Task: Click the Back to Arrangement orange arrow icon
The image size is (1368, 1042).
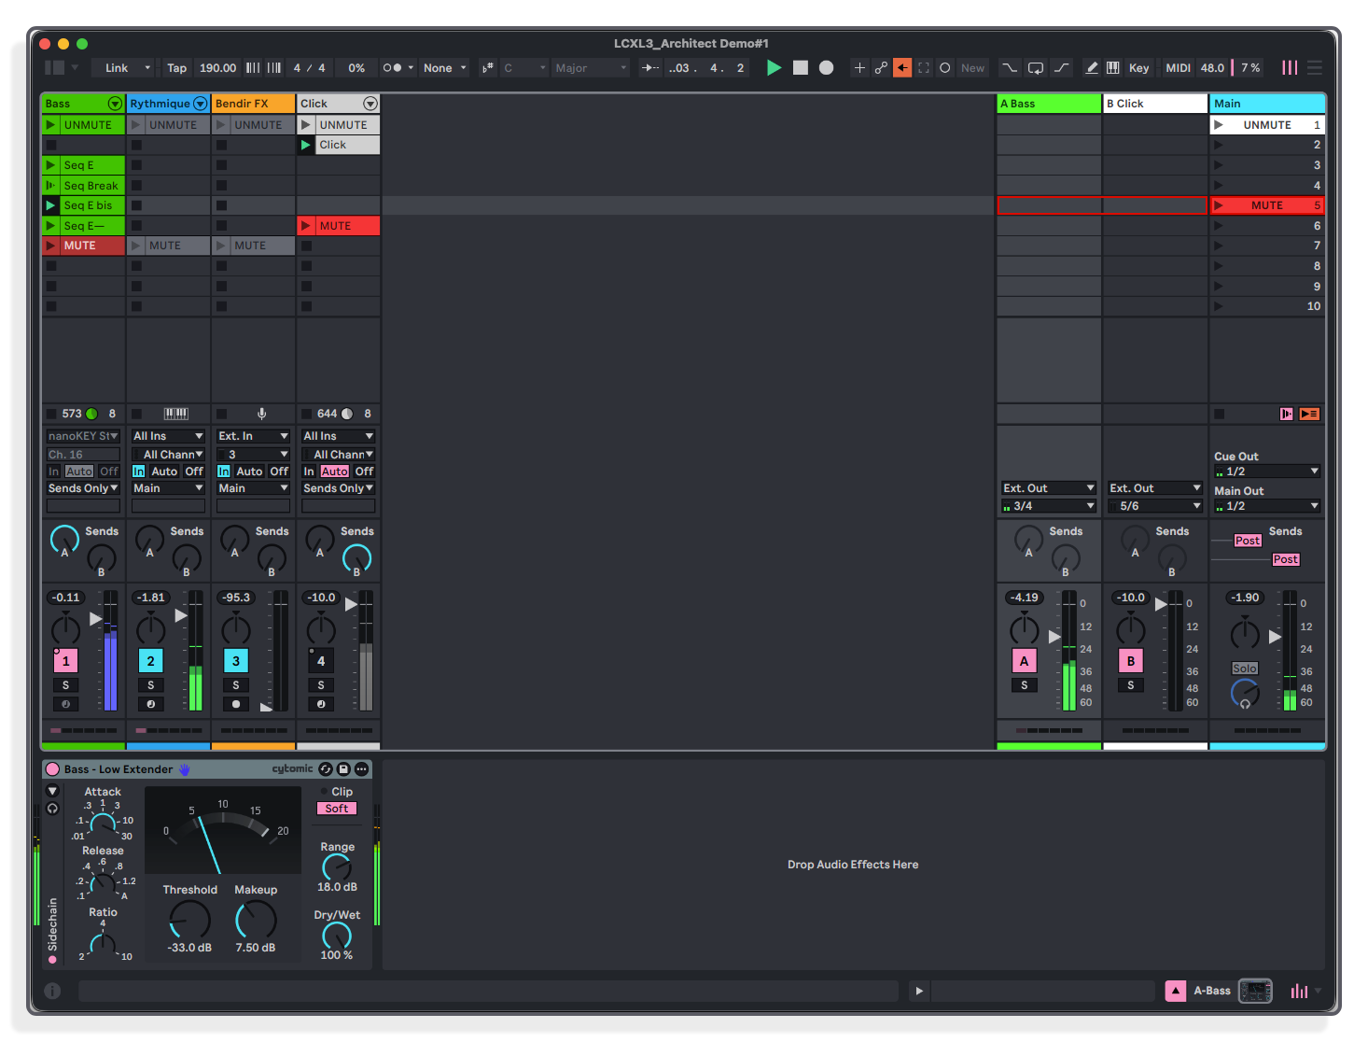Action: [x=902, y=67]
